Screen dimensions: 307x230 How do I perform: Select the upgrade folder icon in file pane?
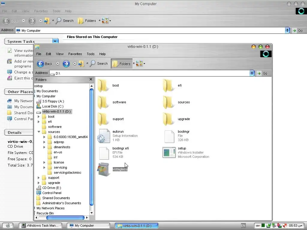pos(168,119)
